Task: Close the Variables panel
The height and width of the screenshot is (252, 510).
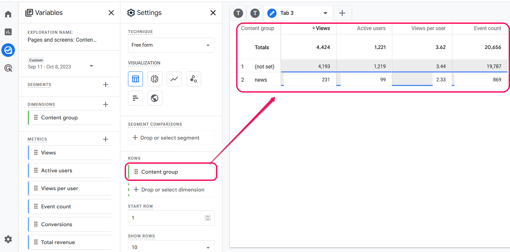Action: (111, 13)
